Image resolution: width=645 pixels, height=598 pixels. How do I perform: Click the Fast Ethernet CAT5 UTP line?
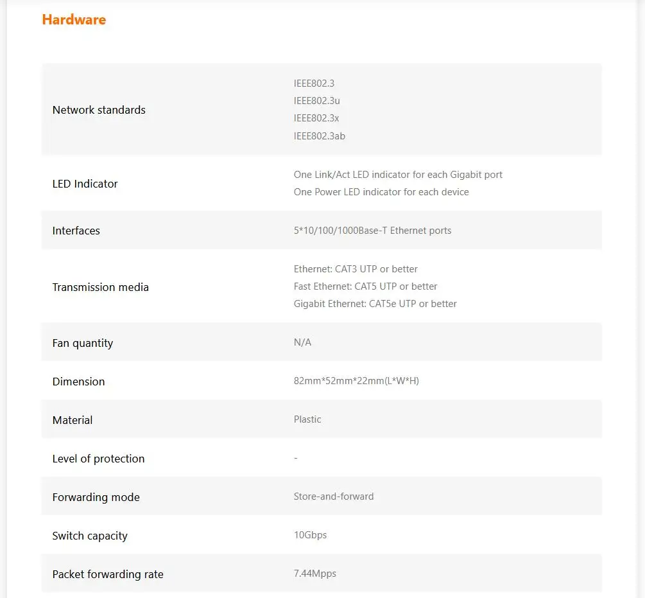pyautogui.click(x=365, y=286)
